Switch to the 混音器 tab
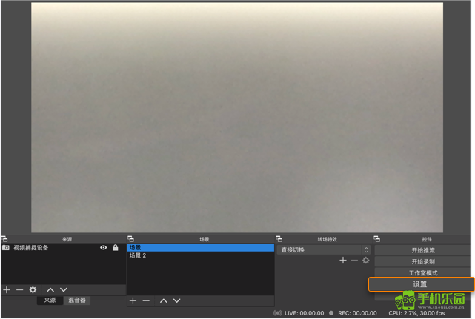This screenshot has height=319, width=475. 77,300
